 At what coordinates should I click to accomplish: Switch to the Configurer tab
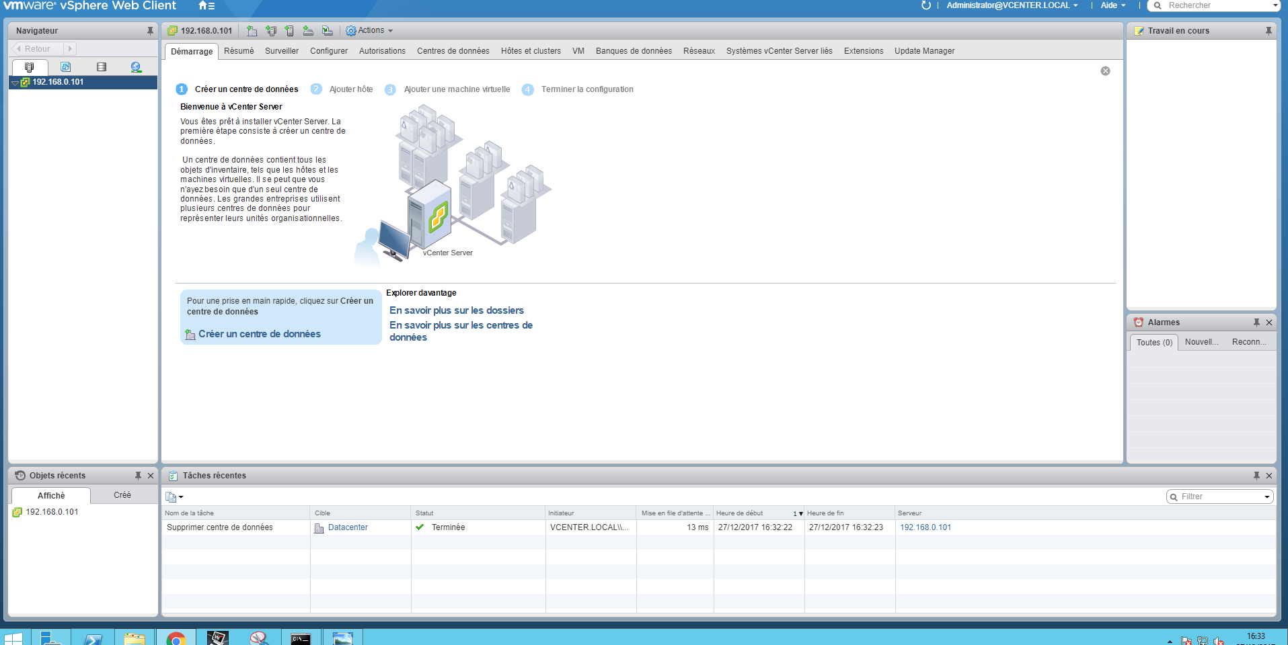pyautogui.click(x=329, y=51)
